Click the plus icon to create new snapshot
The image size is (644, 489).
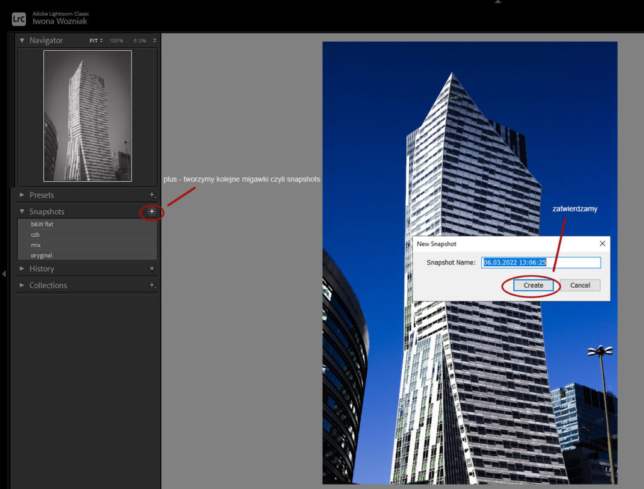151,212
